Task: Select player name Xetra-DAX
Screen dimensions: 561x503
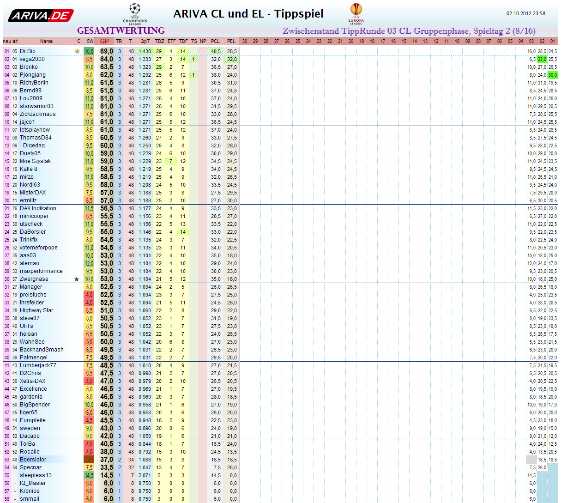Action: [x=33, y=381]
